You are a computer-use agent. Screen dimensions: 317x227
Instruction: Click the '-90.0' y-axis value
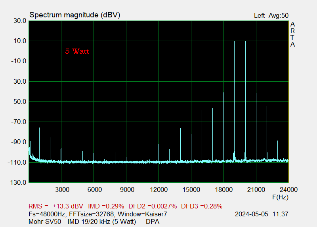coord(19,142)
